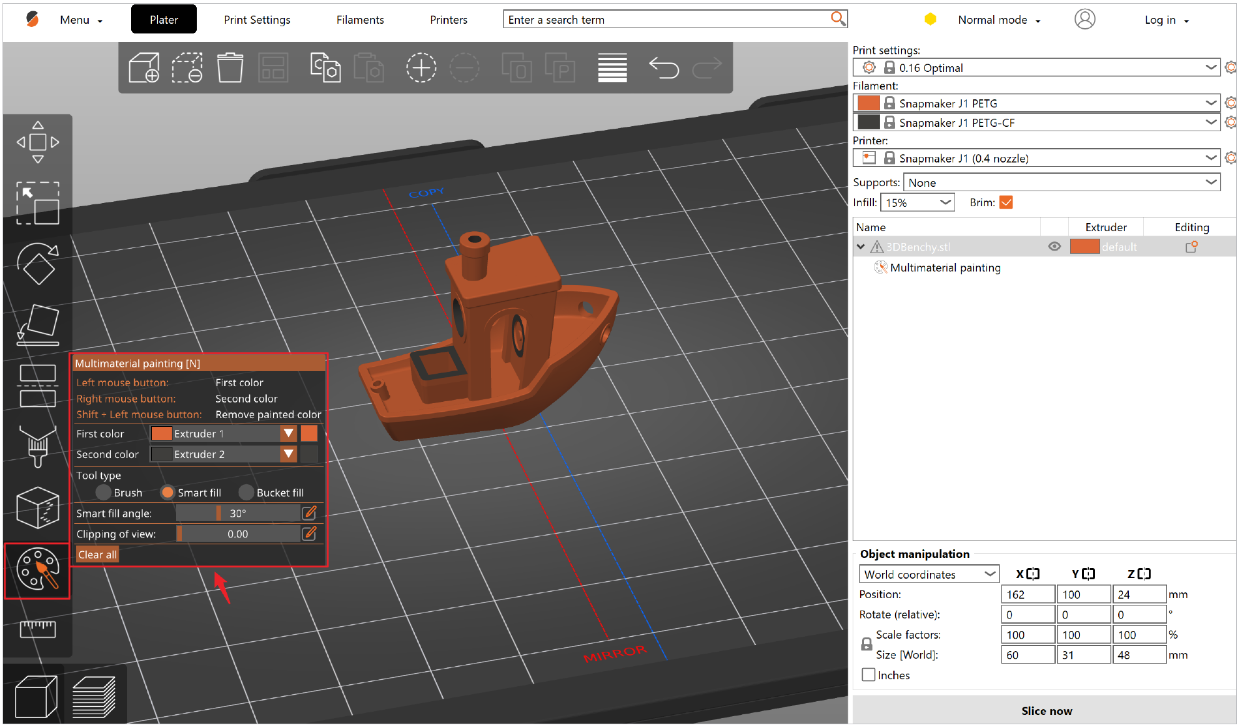
Task: Click the search term input field
Action: pos(667,19)
